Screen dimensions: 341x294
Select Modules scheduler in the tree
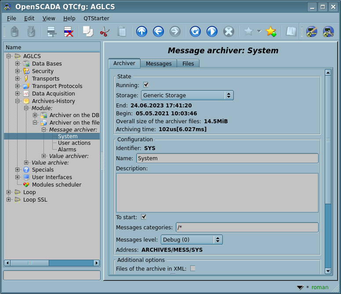[x=56, y=185]
